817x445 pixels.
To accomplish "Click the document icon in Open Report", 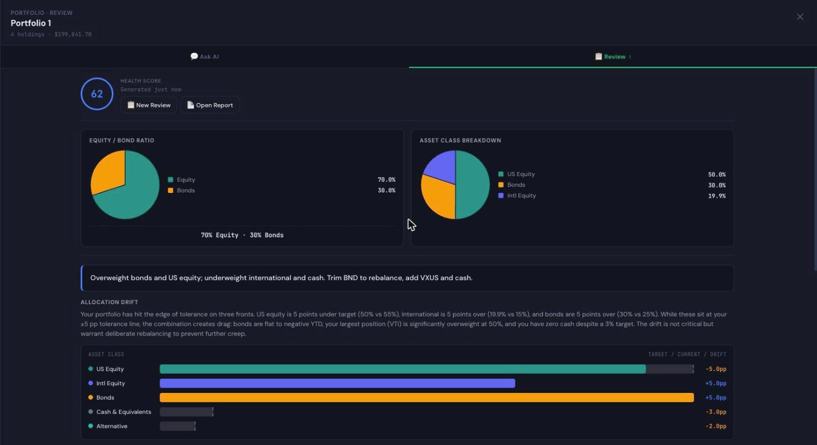I will (190, 105).
